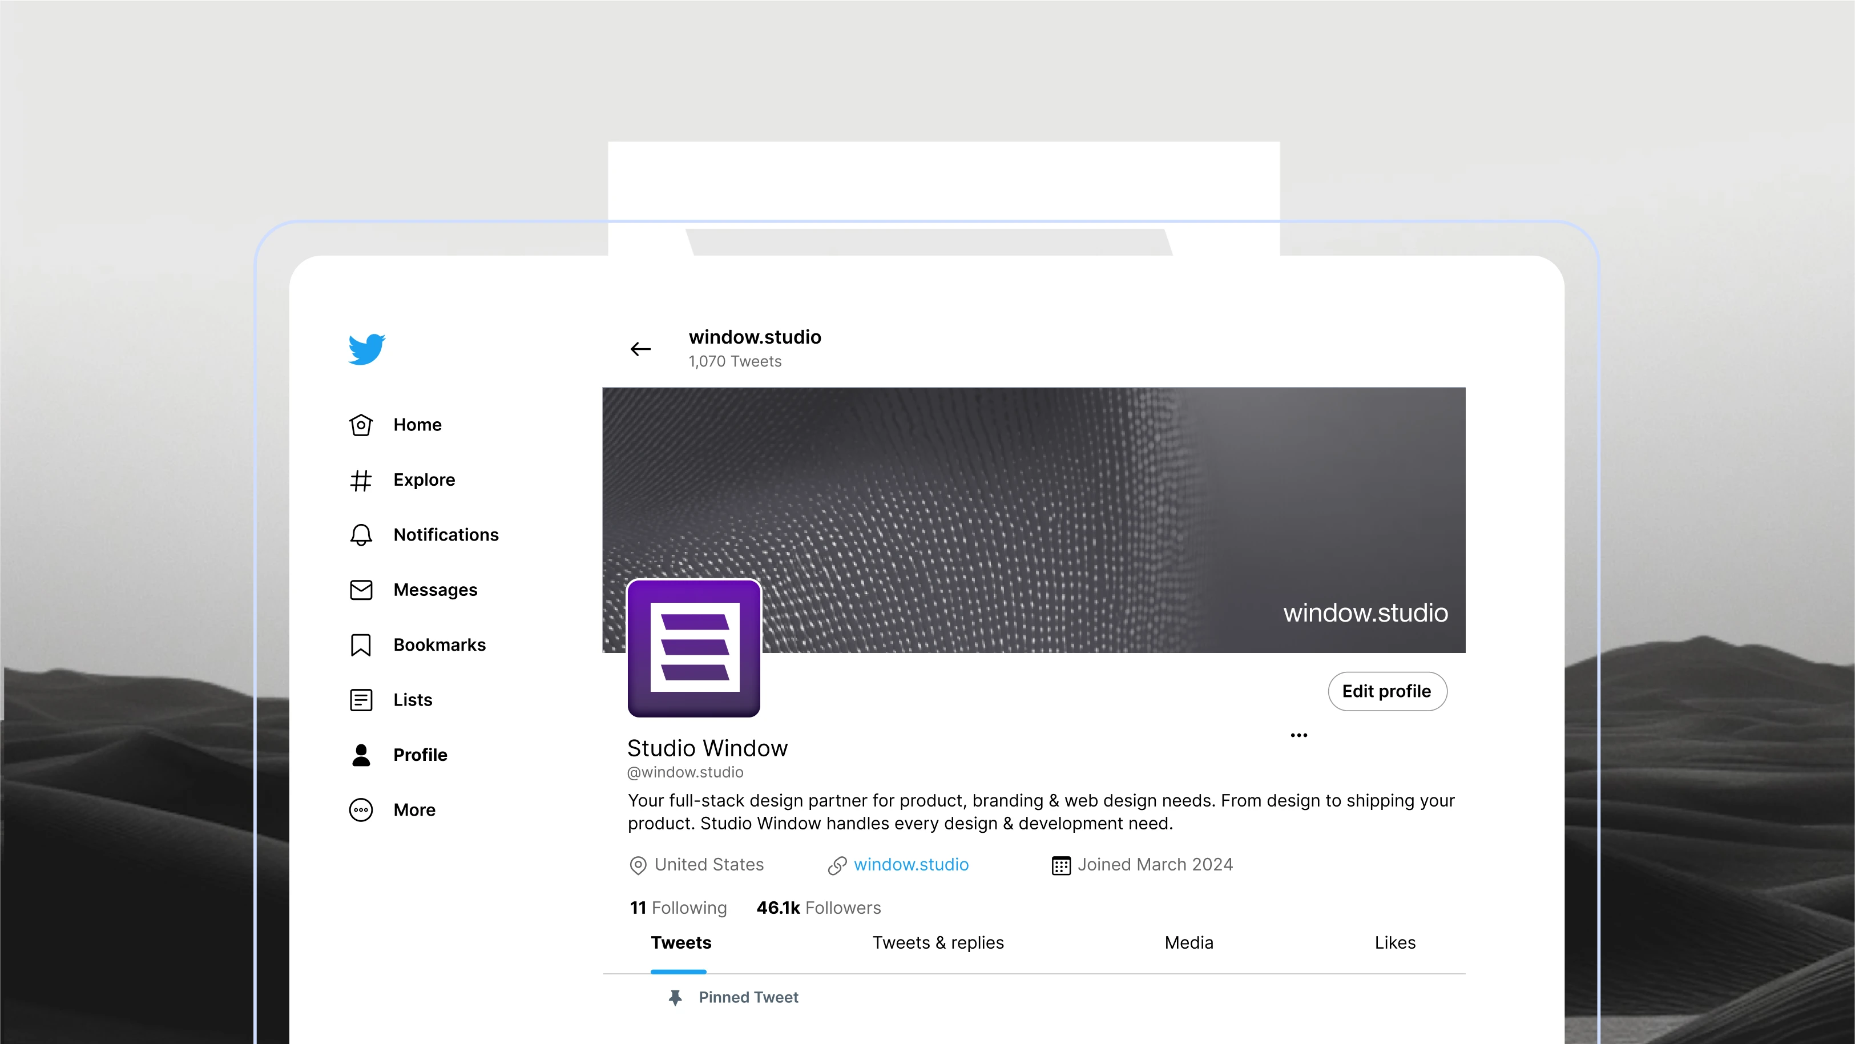
Task: Open the Messages menu label
Action: coord(435,590)
